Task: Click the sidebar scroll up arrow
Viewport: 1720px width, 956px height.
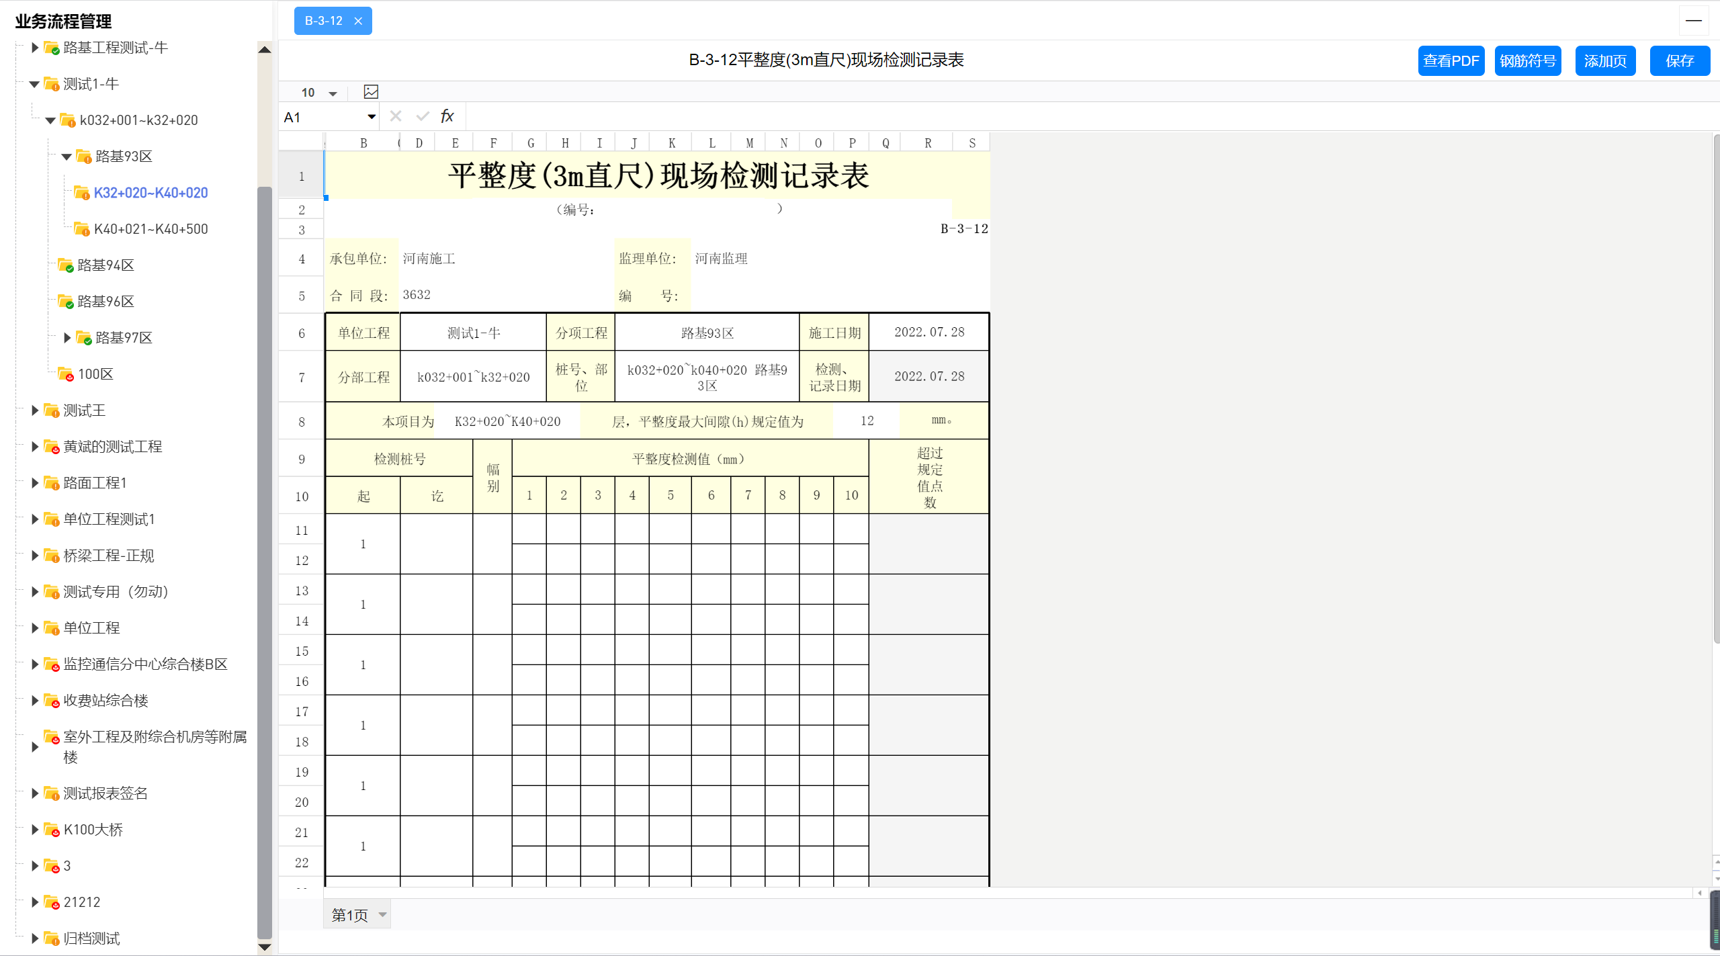Action: [x=265, y=50]
